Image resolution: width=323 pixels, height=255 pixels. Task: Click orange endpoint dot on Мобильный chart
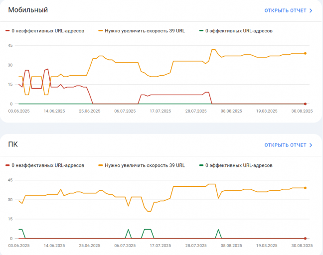pos(305,53)
